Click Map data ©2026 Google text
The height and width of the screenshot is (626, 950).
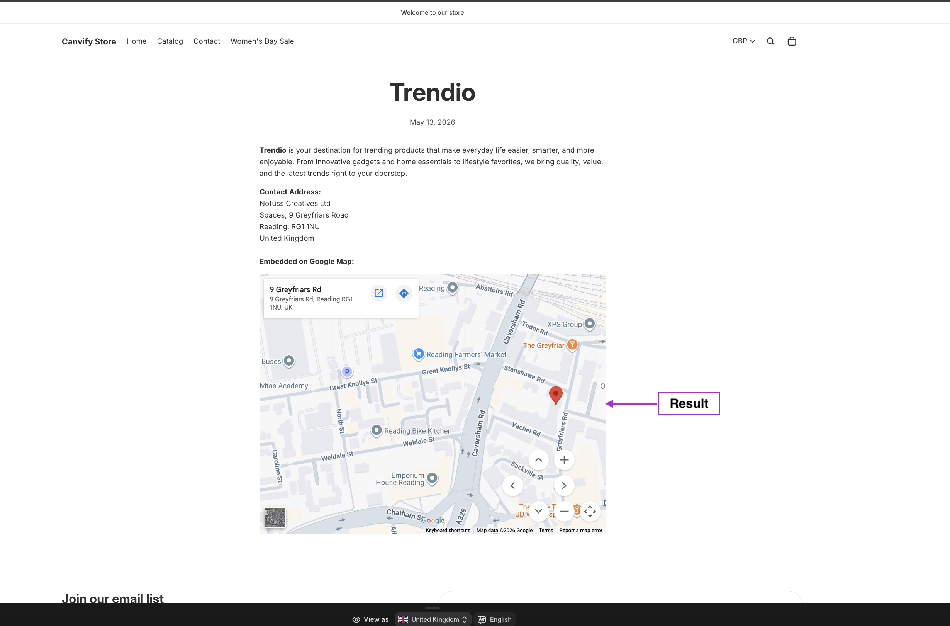coord(504,530)
